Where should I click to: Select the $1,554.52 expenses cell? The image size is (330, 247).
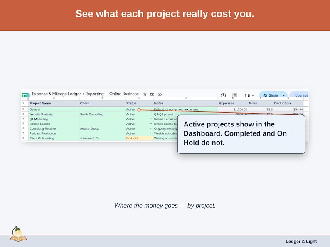tap(233, 109)
